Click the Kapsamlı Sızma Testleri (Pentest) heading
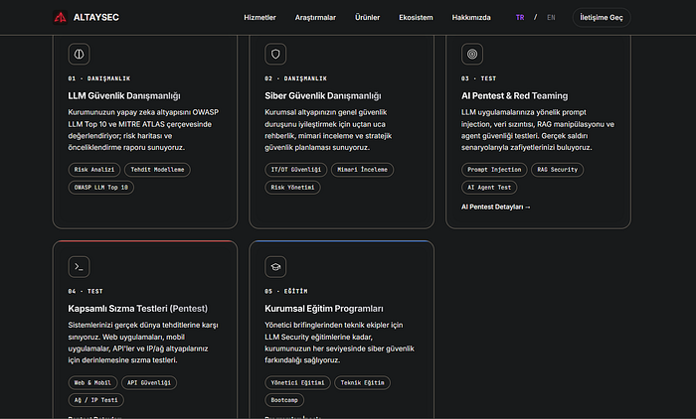The width and height of the screenshot is (696, 419). [x=137, y=309]
